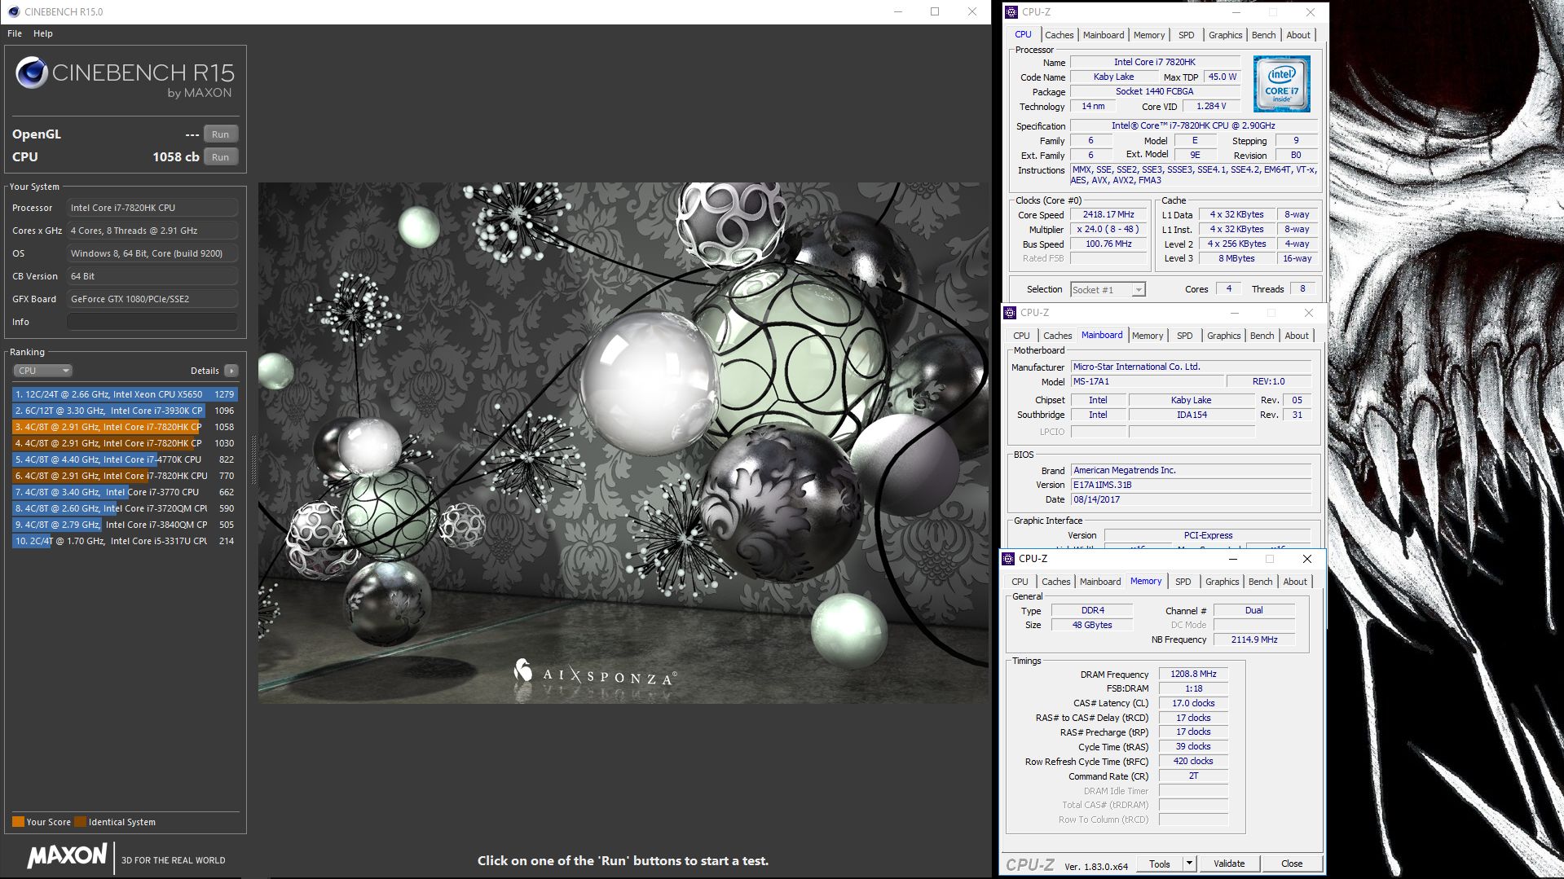Expand ranking Details arrow button
This screenshot has height=879, width=1564.
(x=231, y=370)
